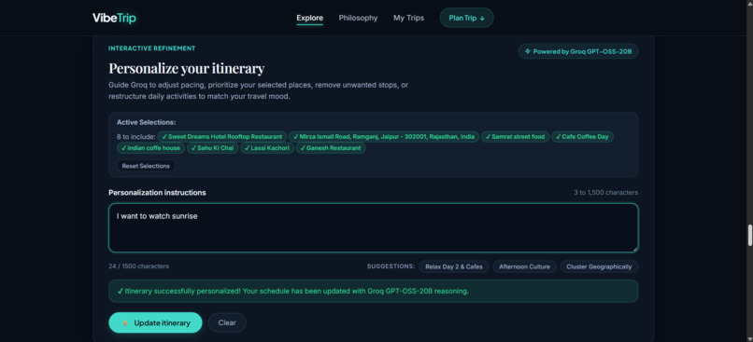
Task: Click the Update itinerary button
Action: click(156, 322)
